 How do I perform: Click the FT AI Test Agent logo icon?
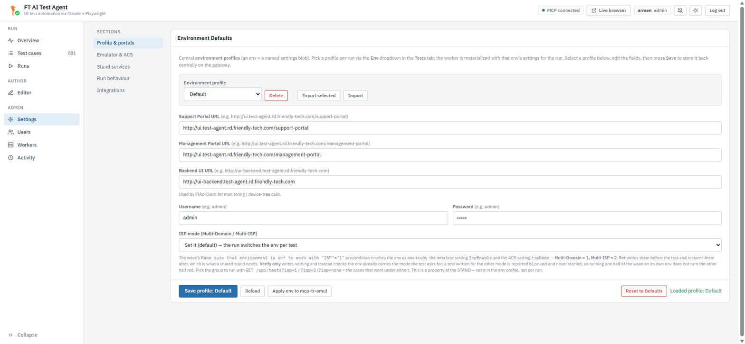click(15, 10)
